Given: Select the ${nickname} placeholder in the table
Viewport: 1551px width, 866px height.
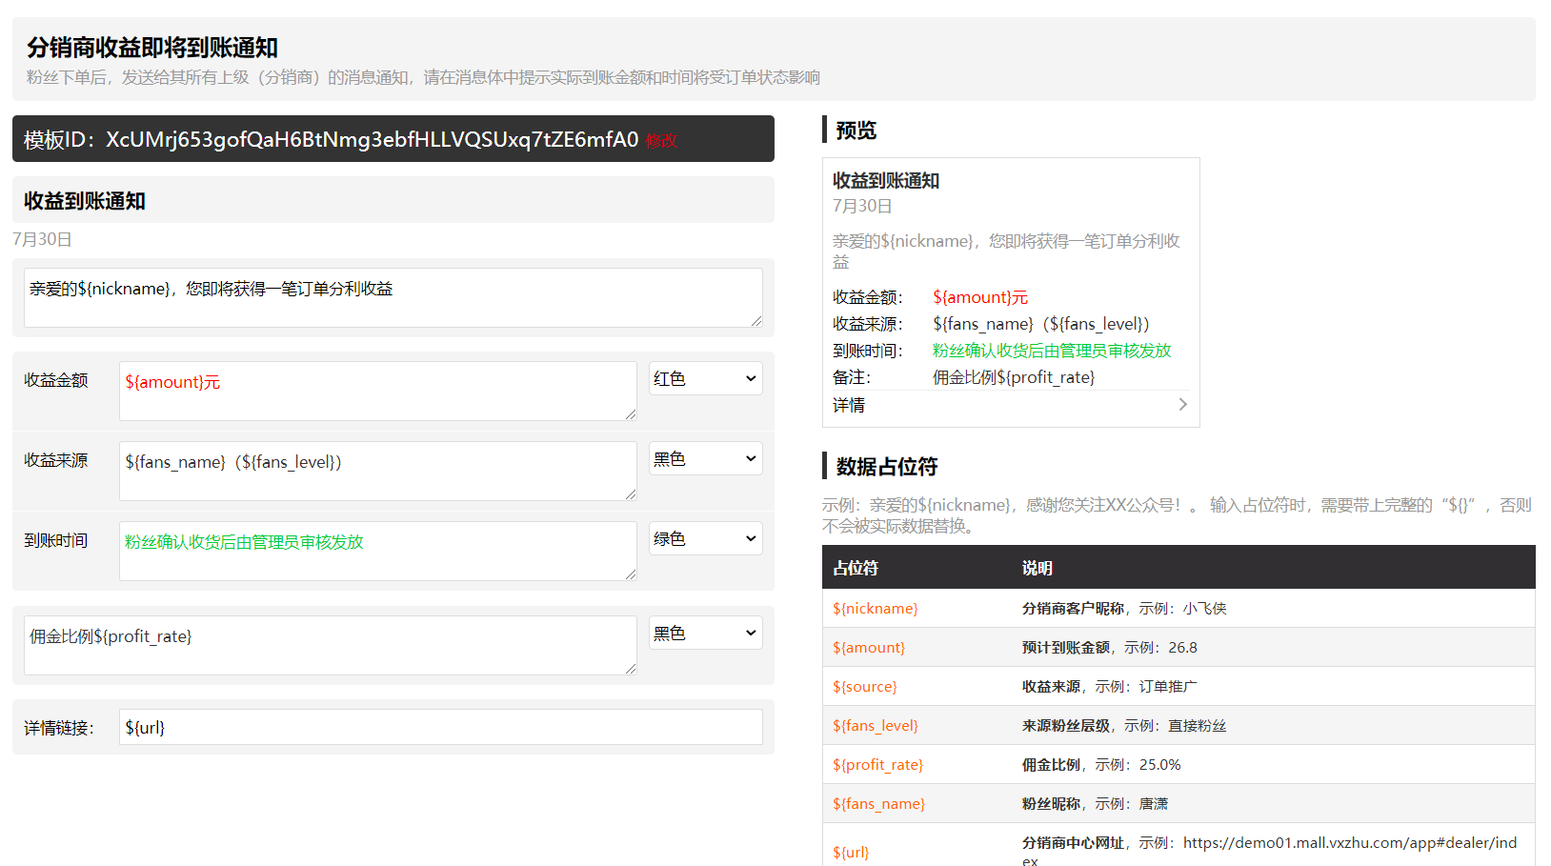Looking at the screenshot, I should click(x=876, y=609).
